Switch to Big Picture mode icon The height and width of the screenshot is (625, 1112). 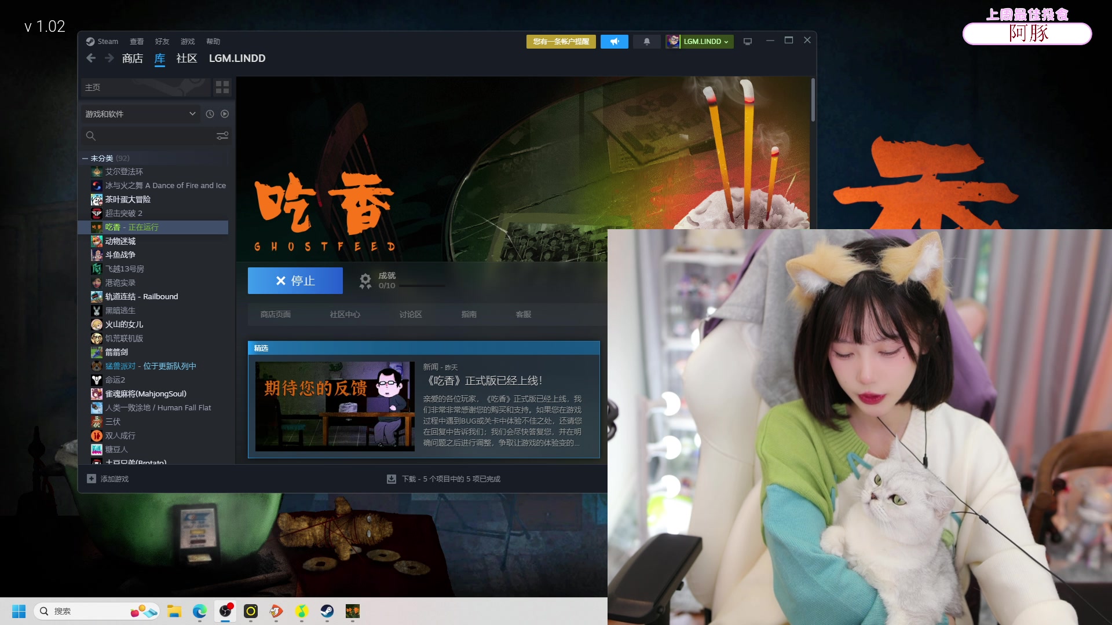[x=748, y=42]
